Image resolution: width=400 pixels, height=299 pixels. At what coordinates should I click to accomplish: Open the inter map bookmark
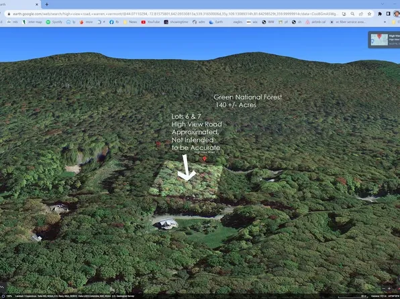[32, 22]
